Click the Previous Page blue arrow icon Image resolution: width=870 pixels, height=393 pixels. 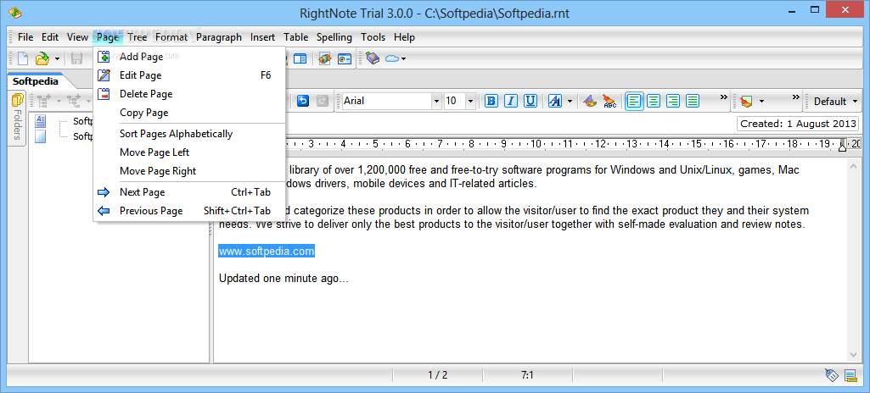click(104, 211)
